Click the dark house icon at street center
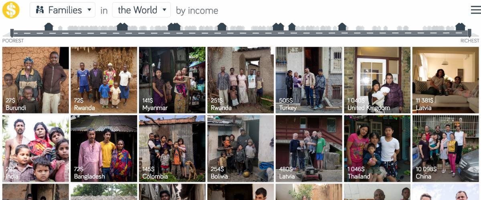 (x=222, y=27)
